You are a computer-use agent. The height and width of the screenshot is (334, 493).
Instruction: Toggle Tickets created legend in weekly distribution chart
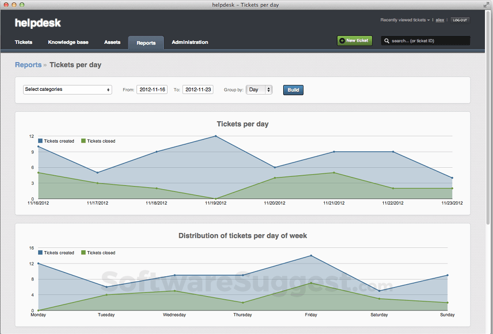coord(56,253)
